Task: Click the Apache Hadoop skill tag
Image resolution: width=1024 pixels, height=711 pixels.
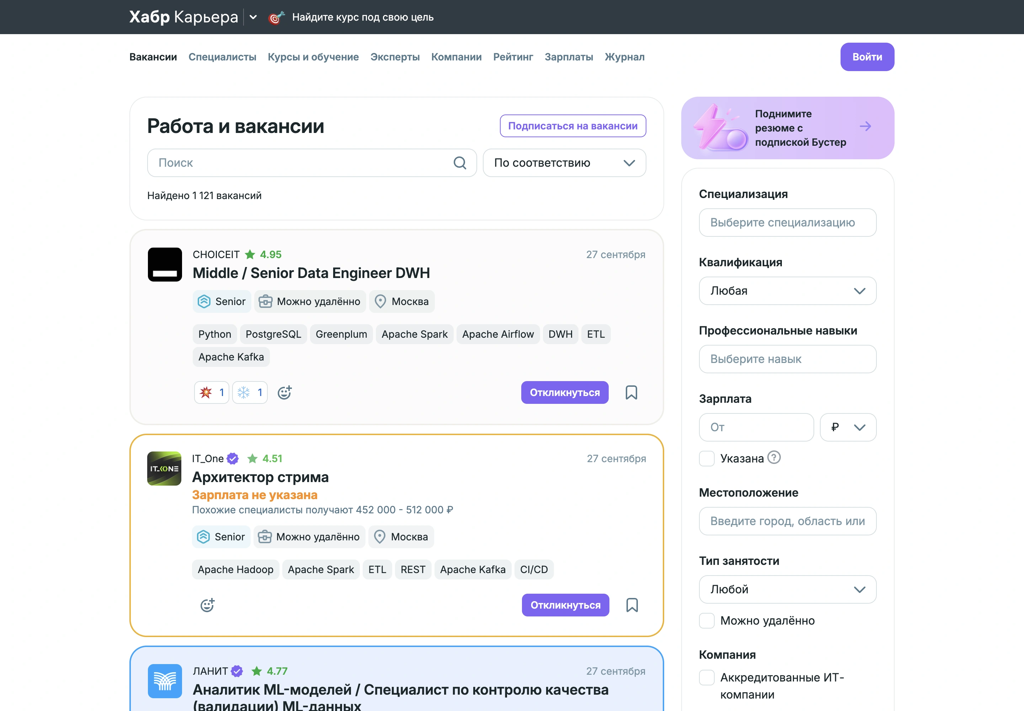Action: [235, 570]
